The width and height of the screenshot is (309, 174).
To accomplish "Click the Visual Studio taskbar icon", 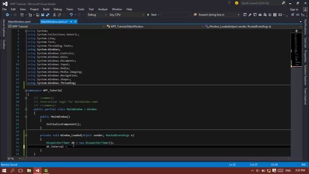I will (x=38, y=171).
